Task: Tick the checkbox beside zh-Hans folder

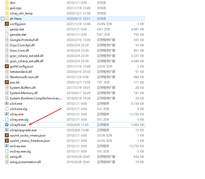Action: (3, 19)
